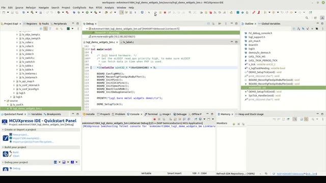
Task: Open the Run menu
Action: 91,8
